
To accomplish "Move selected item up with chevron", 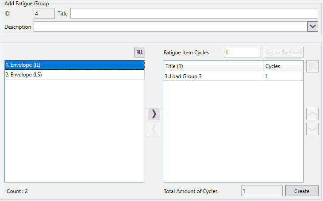I will (312, 114).
